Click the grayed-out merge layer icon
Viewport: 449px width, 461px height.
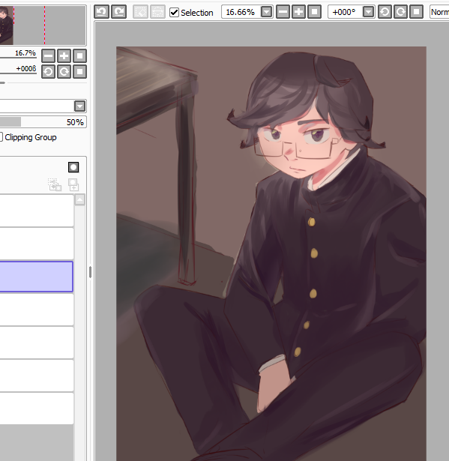(73, 184)
